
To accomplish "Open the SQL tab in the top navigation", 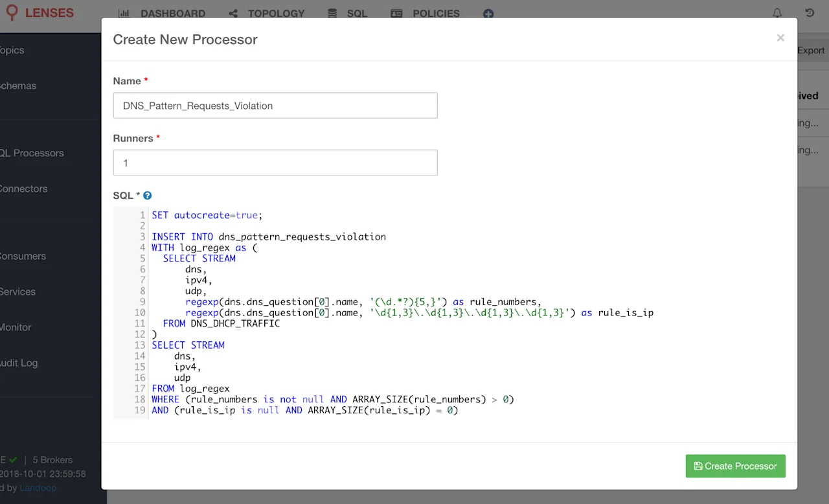I will point(348,13).
